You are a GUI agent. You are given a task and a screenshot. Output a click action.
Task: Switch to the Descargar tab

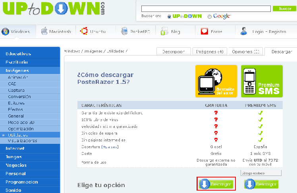(x=282, y=52)
